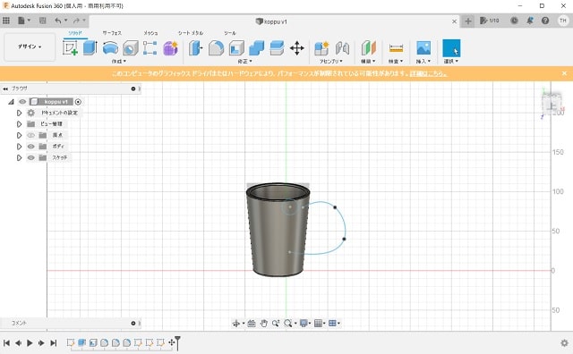Image resolution: width=573 pixels, height=354 pixels.
Task: Select the Revolve tool
Action: tap(110, 47)
